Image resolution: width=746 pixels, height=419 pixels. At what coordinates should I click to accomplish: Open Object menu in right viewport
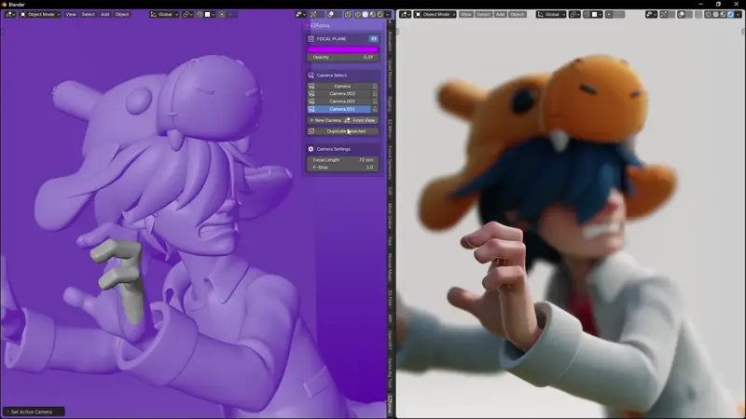[518, 14]
